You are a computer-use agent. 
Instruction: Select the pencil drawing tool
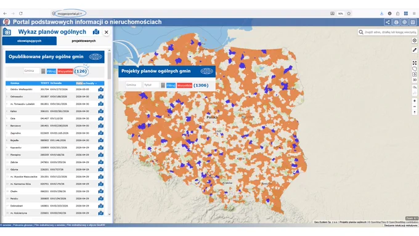(415, 50)
